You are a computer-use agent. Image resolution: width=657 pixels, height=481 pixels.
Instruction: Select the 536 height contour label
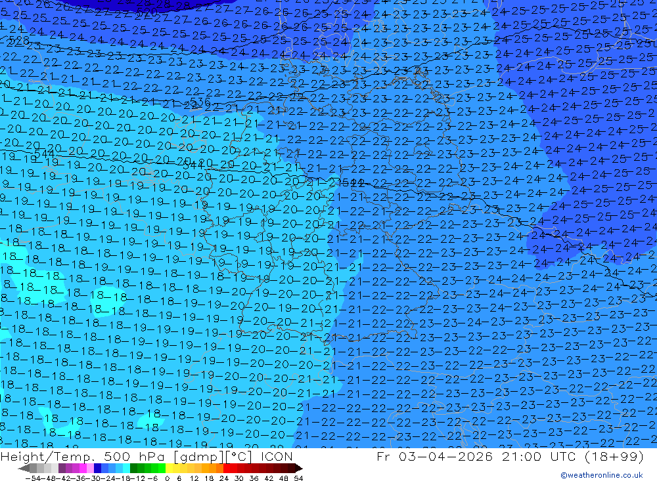point(200,102)
